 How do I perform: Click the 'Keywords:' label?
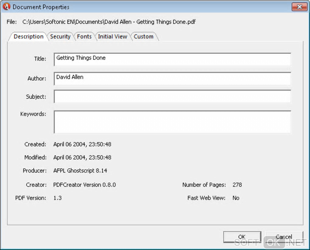pos(33,114)
